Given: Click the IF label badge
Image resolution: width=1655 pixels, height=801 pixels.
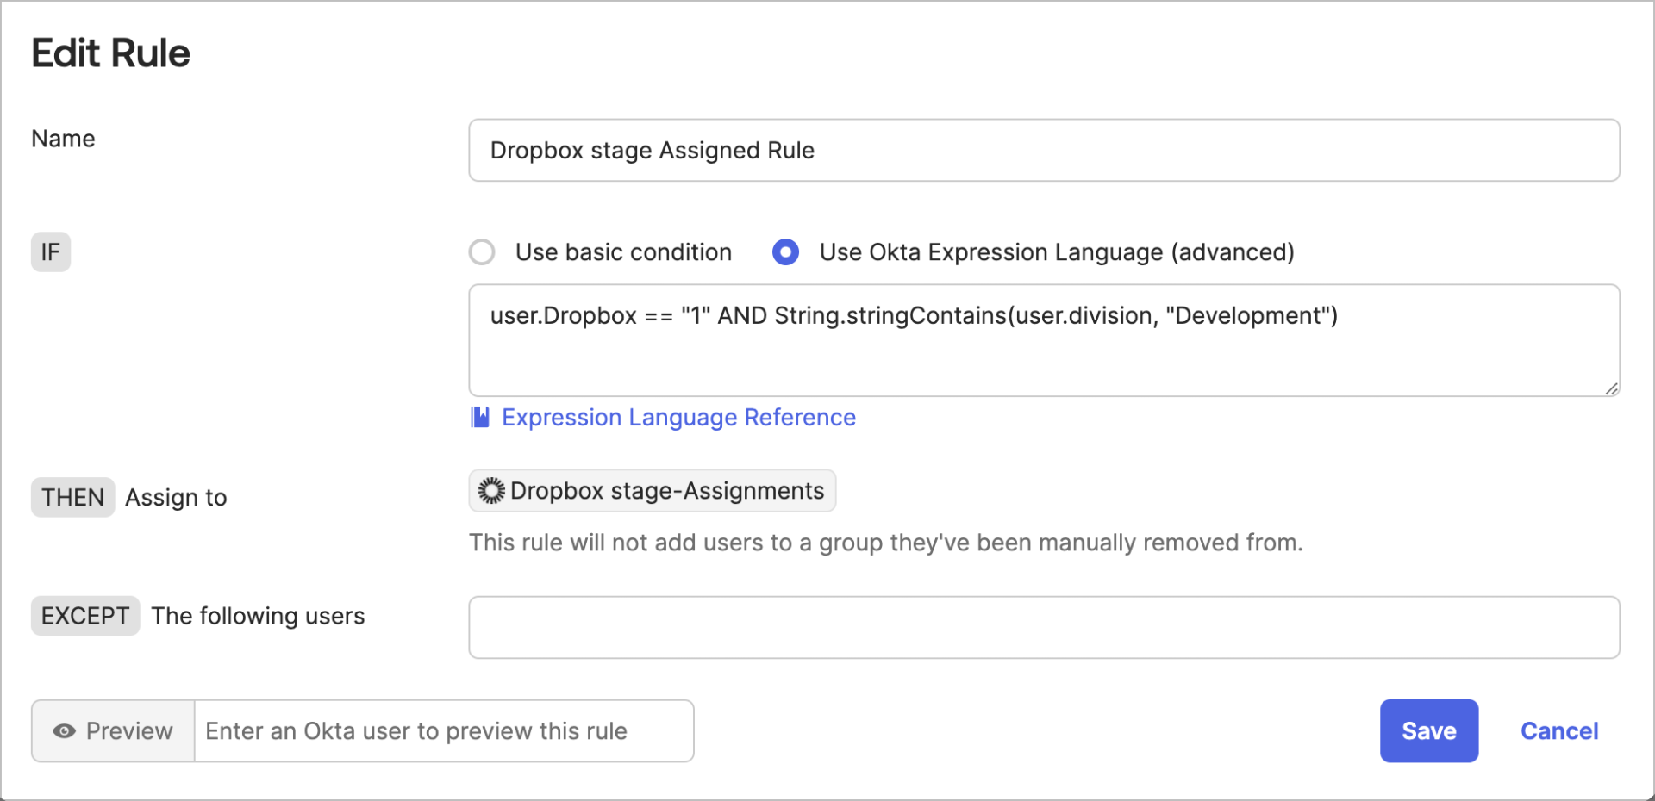Looking at the screenshot, I should 50,251.
